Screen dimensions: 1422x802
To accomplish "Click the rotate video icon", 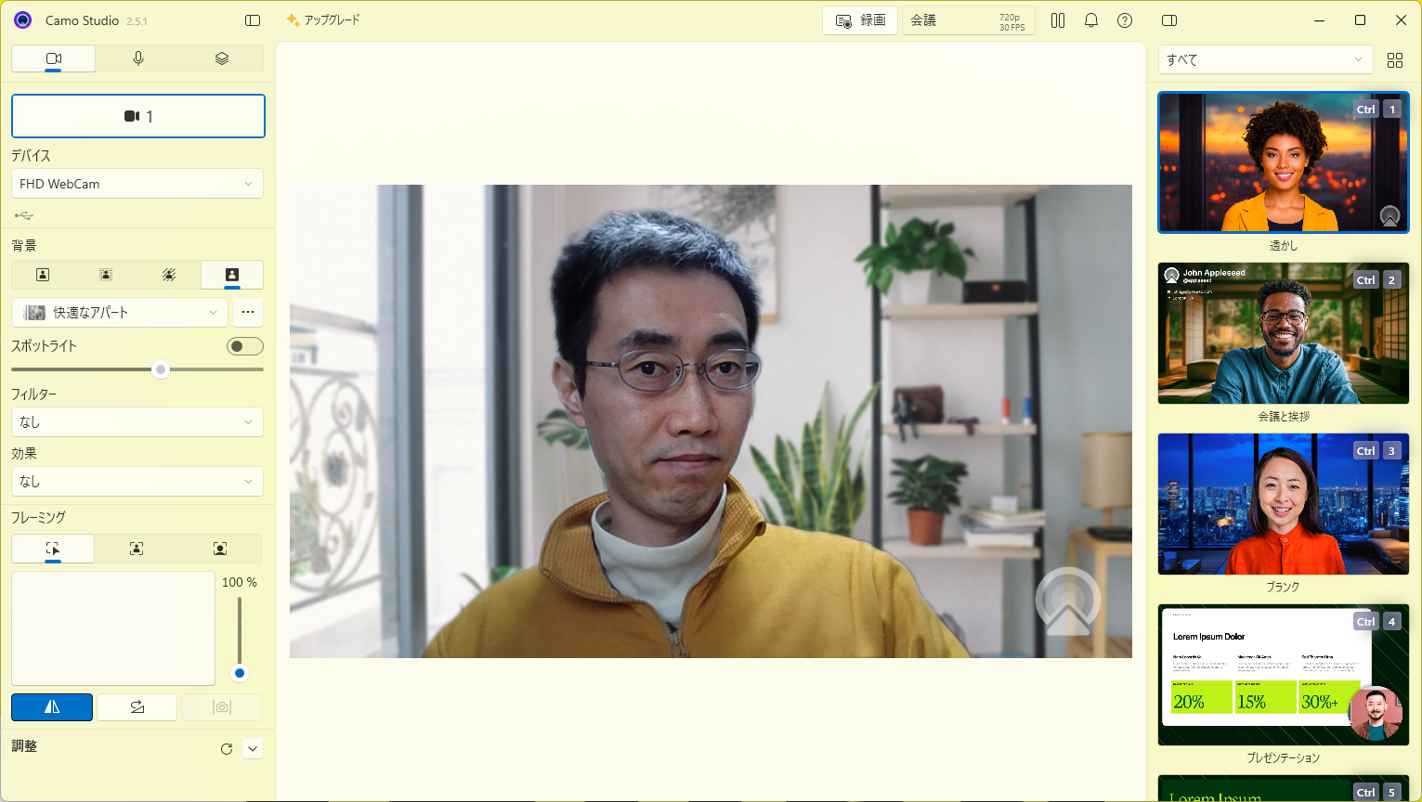I will coord(137,706).
